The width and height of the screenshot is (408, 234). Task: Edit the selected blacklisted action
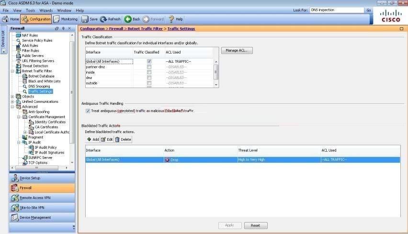107,140
